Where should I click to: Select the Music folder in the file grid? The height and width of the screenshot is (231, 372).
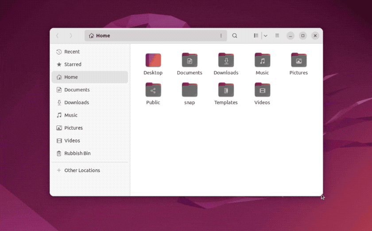point(262,60)
